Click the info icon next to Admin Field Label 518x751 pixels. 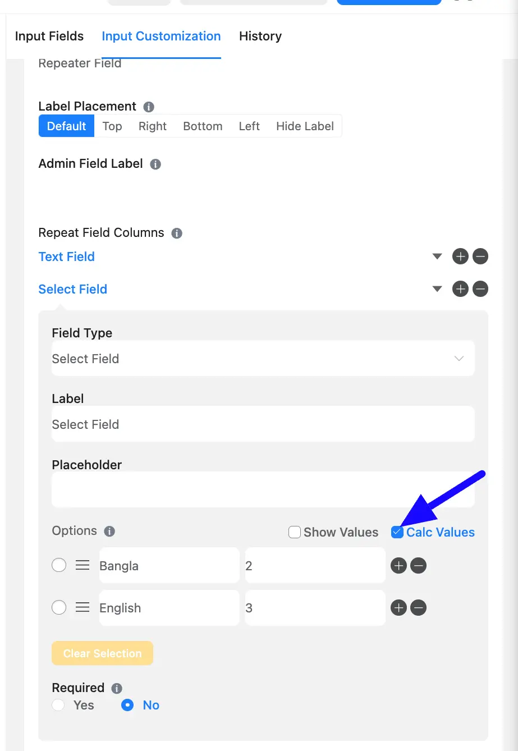156,164
